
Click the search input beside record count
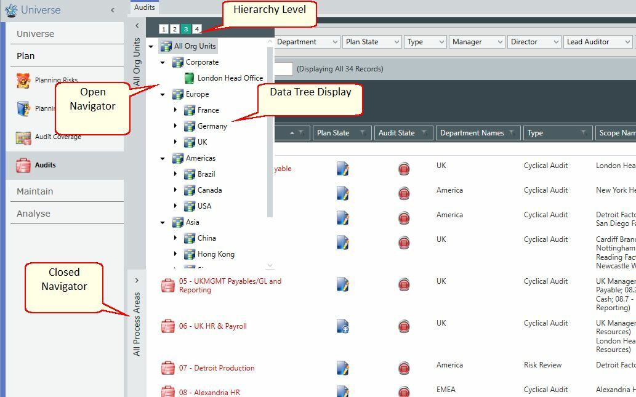(284, 69)
